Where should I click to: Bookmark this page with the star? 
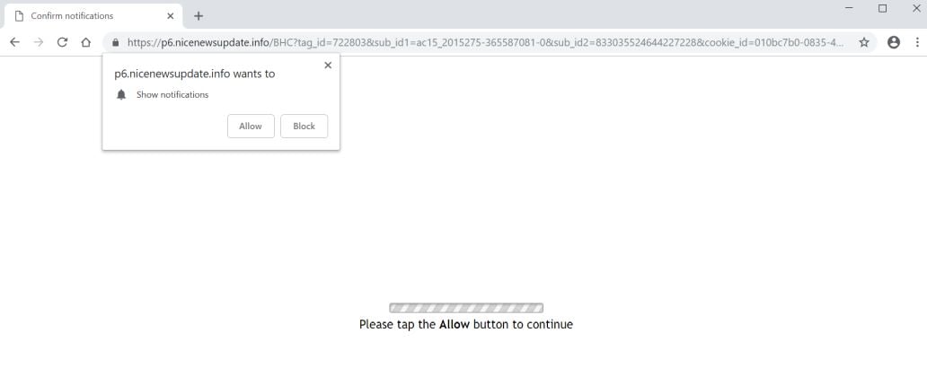click(x=864, y=42)
